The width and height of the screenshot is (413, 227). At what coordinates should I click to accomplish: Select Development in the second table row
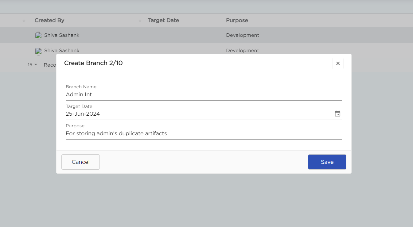click(x=243, y=51)
